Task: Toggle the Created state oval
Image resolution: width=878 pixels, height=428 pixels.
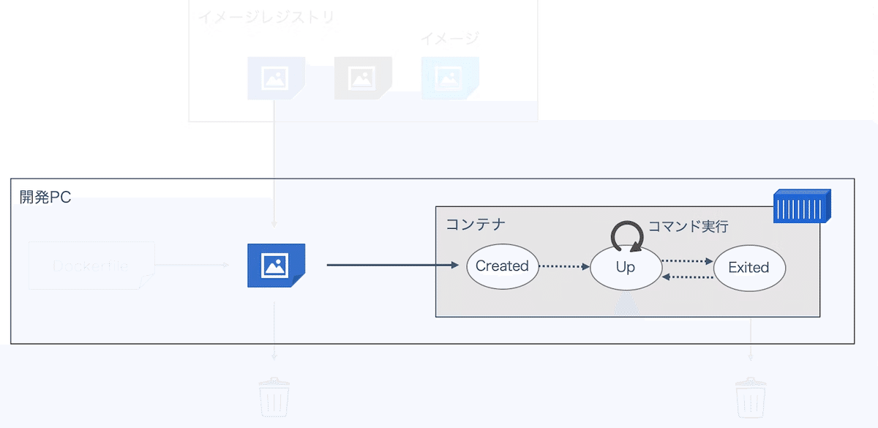Action: tap(502, 267)
